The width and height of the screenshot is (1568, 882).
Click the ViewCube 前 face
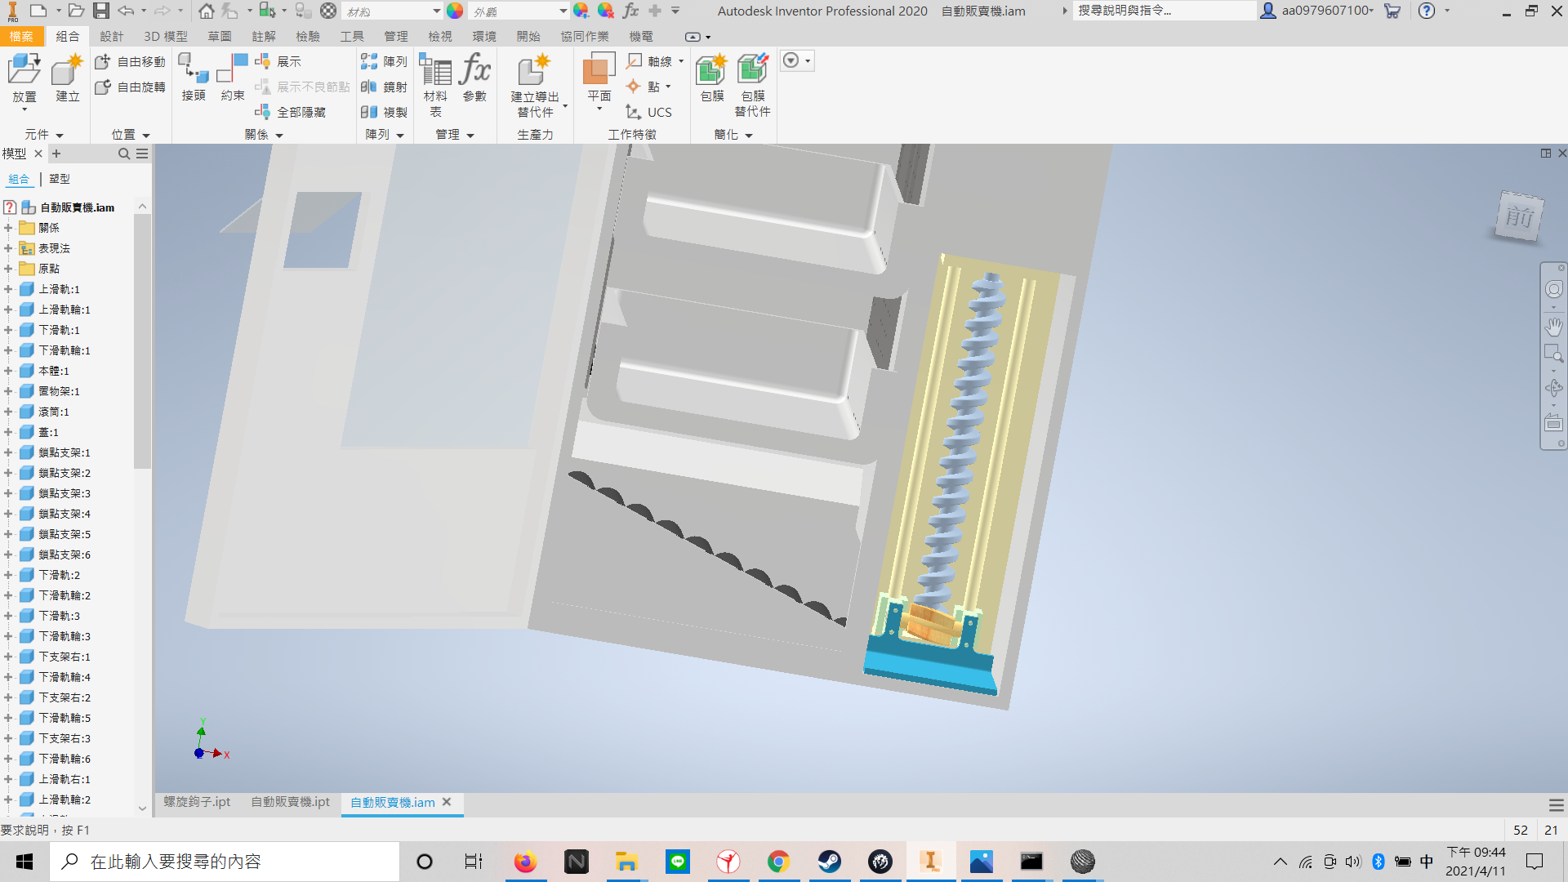(1519, 216)
